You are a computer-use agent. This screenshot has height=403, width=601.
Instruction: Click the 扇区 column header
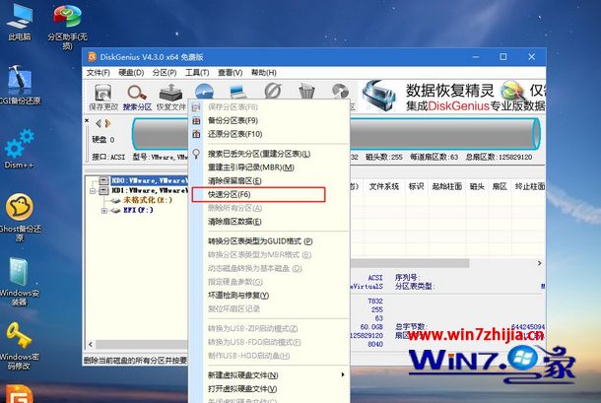pos(500,187)
